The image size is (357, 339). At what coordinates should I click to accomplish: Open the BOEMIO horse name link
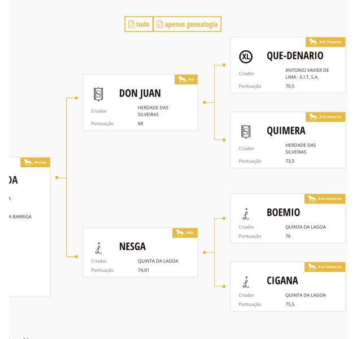[x=284, y=213]
